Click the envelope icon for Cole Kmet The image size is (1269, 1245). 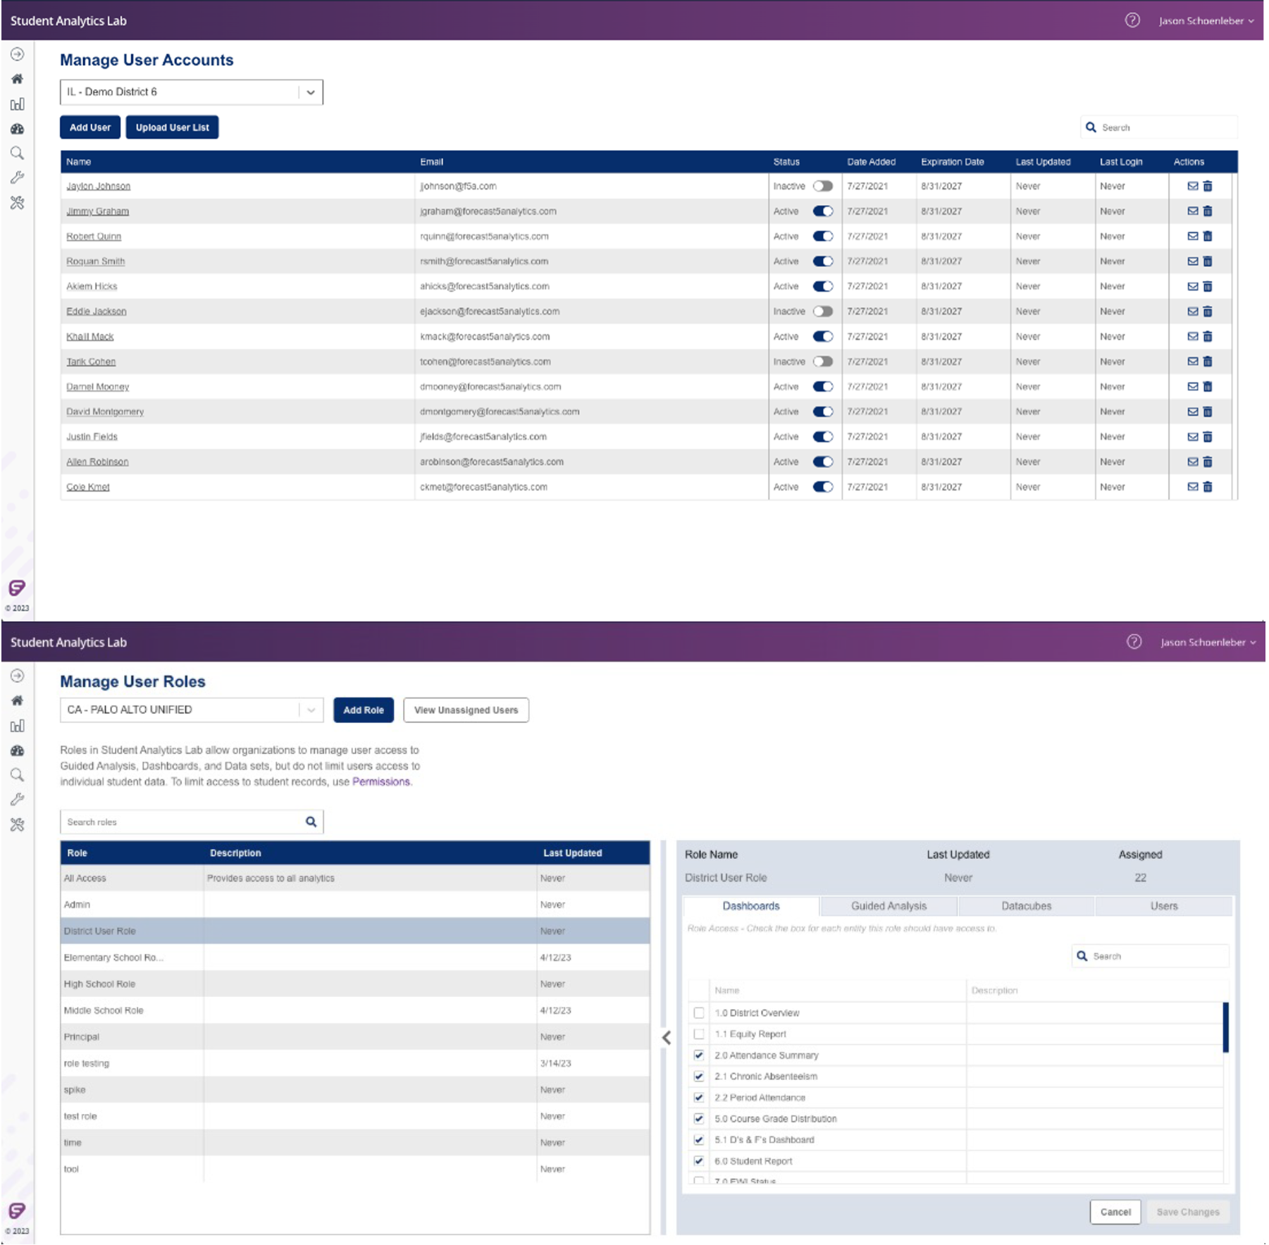pyautogui.click(x=1192, y=486)
